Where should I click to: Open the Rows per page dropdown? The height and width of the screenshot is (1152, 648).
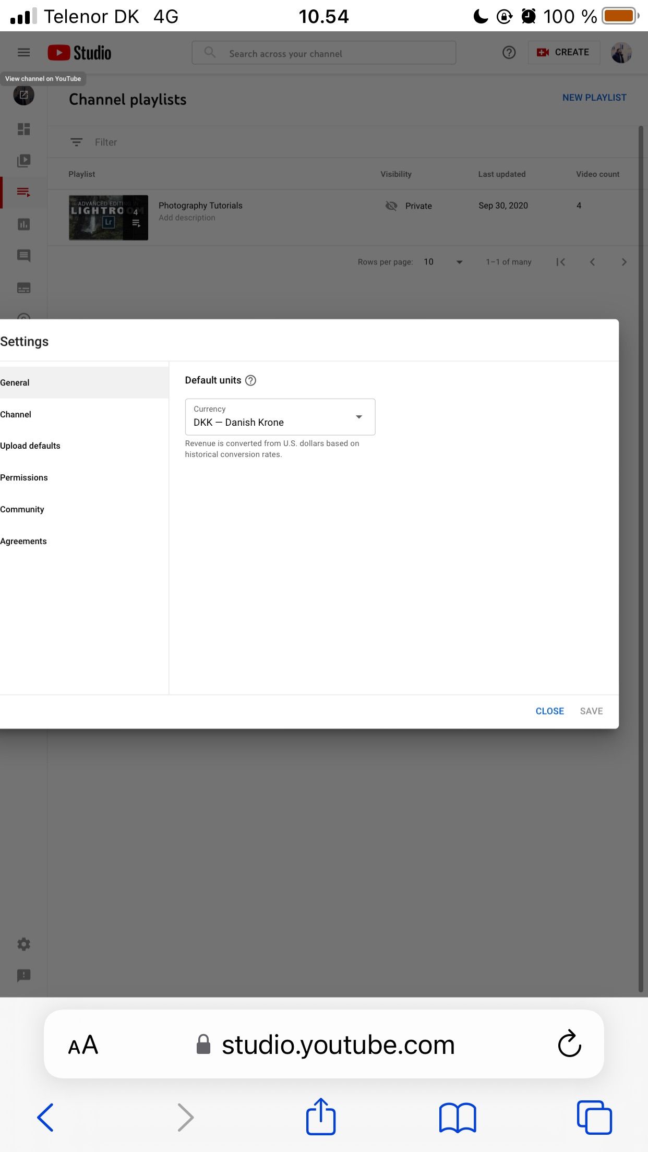pos(443,262)
